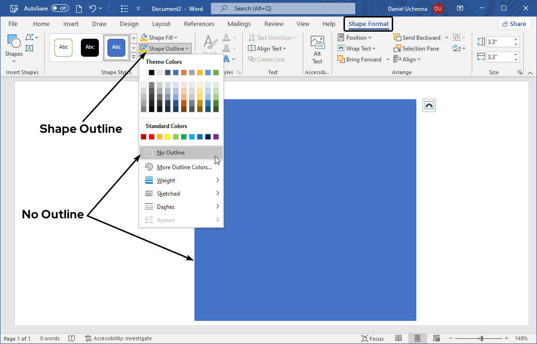The height and width of the screenshot is (344, 537).
Task: Switch to Focus mode
Action: click(372, 338)
